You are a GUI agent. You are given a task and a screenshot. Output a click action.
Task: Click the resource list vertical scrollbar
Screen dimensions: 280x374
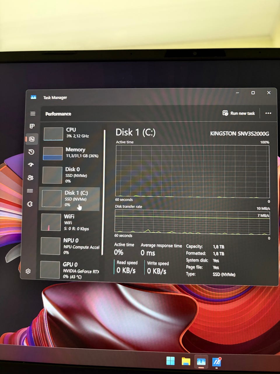(x=104, y=192)
